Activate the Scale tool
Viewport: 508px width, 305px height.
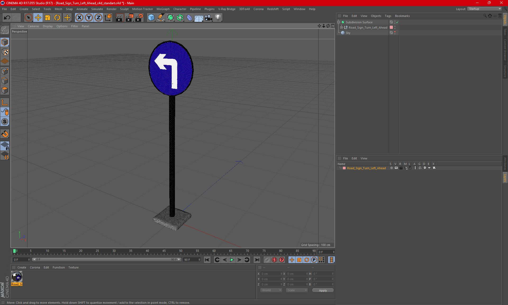[x=48, y=17]
